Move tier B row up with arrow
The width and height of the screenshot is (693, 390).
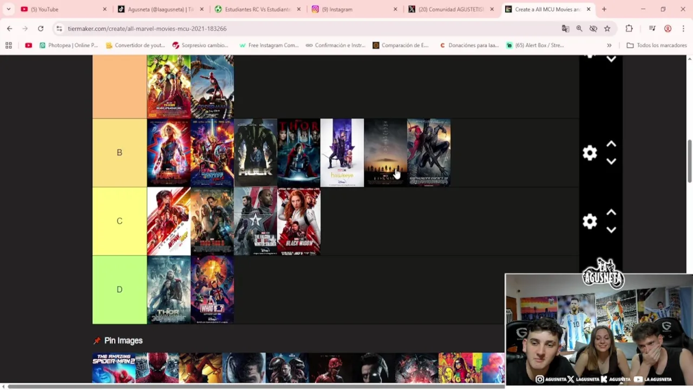611,144
